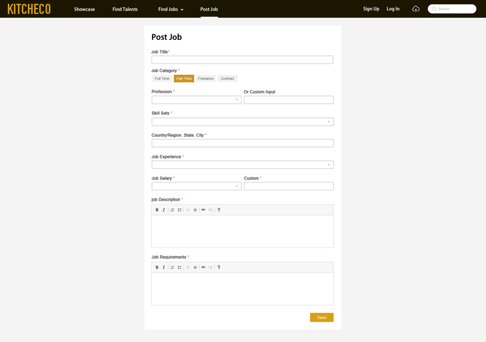This screenshot has height=342, width=486.
Task: Open help in the Job Requirements editor
Action: (x=219, y=267)
